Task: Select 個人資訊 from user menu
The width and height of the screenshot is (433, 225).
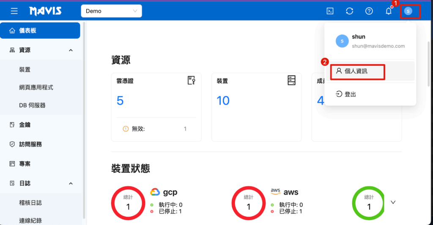Action: 356,71
